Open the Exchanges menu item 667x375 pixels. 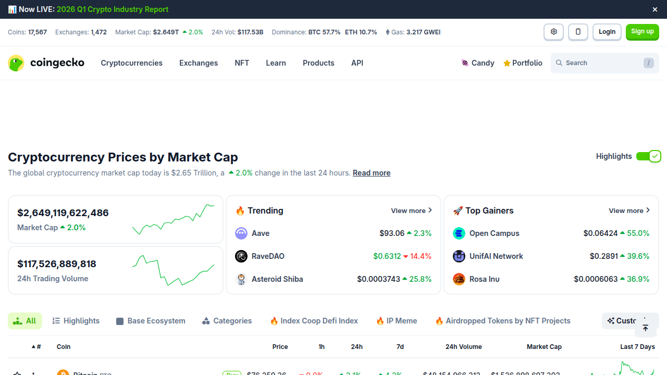(x=199, y=63)
